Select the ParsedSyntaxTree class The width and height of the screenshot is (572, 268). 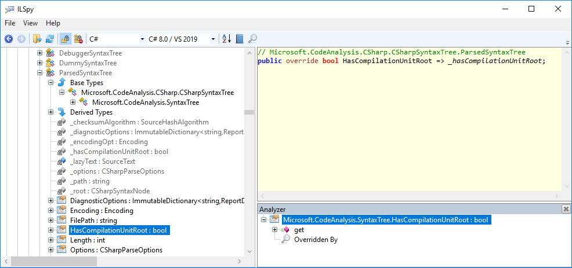coord(85,73)
